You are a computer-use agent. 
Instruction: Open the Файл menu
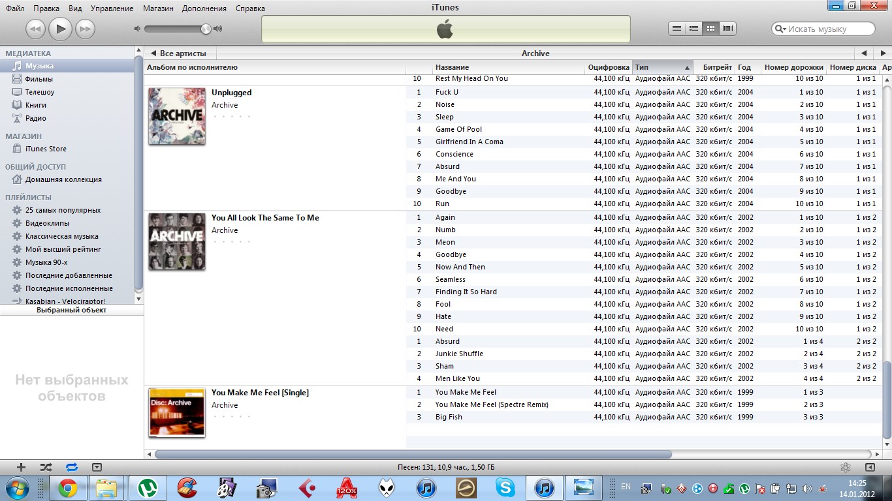15,8
